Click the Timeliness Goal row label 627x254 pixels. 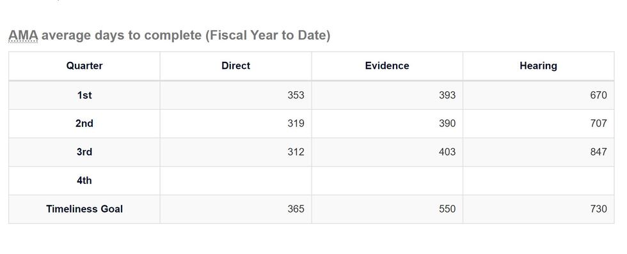84,209
